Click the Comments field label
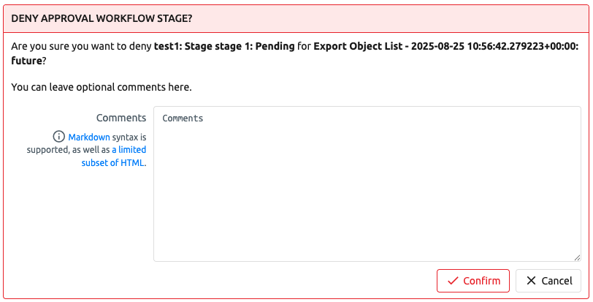The width and height of the screenshot is (593, 302). pos(121,118)
